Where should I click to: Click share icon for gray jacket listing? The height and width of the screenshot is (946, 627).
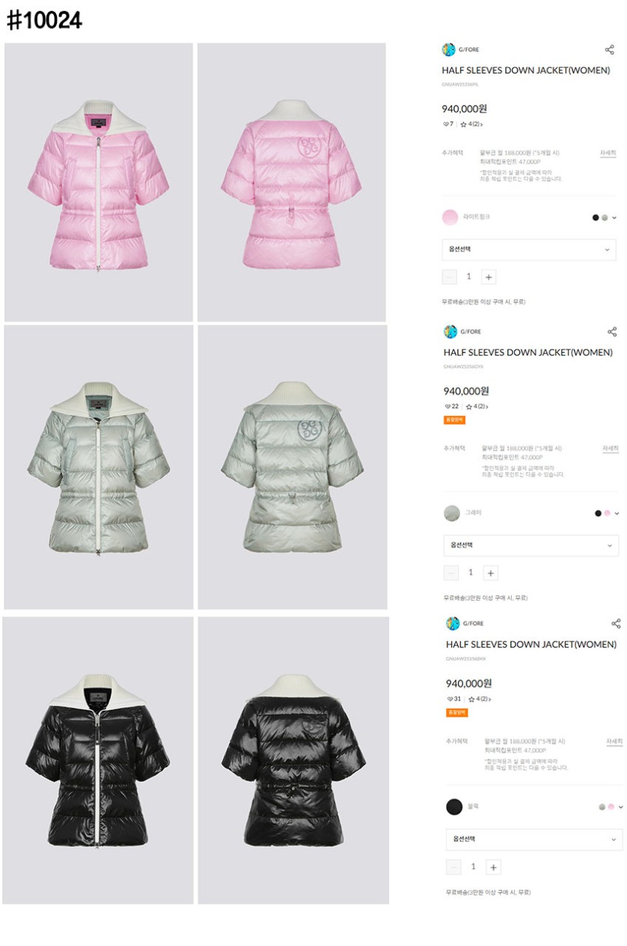(x=611, y=332)
